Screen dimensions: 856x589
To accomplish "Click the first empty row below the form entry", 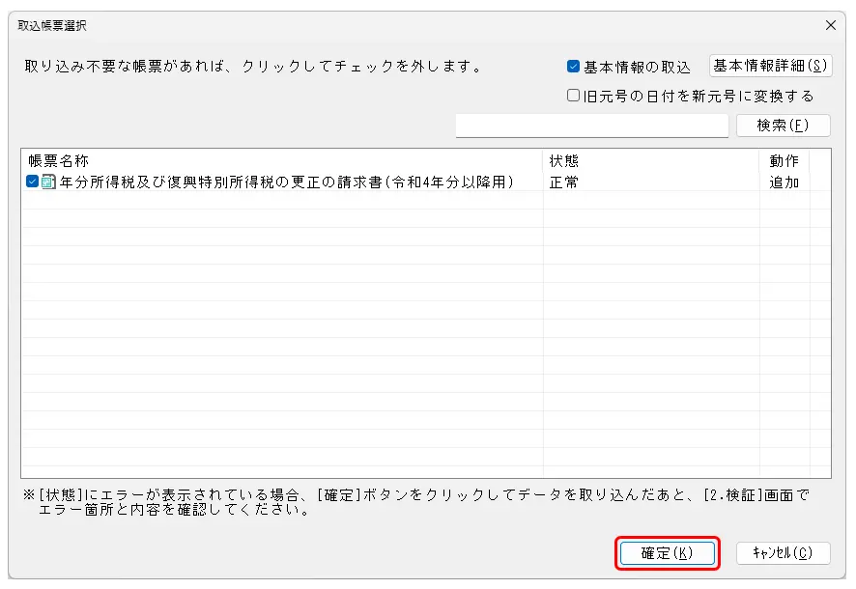I will pyautogui.click(x=280, y=201).
